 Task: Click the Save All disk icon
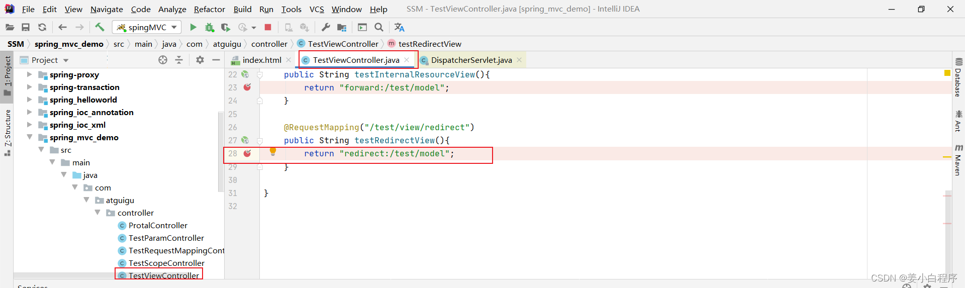point(26,27)
